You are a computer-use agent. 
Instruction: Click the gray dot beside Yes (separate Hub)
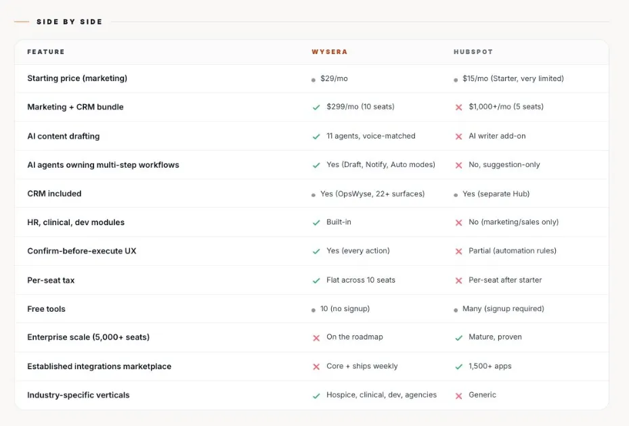(456, 195)
